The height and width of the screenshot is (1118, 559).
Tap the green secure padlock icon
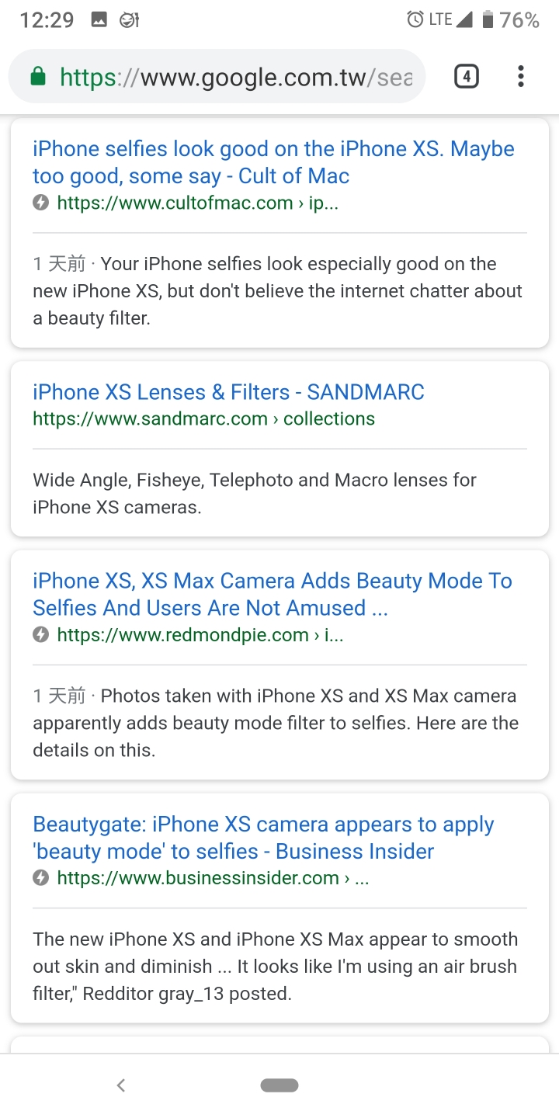37,76
